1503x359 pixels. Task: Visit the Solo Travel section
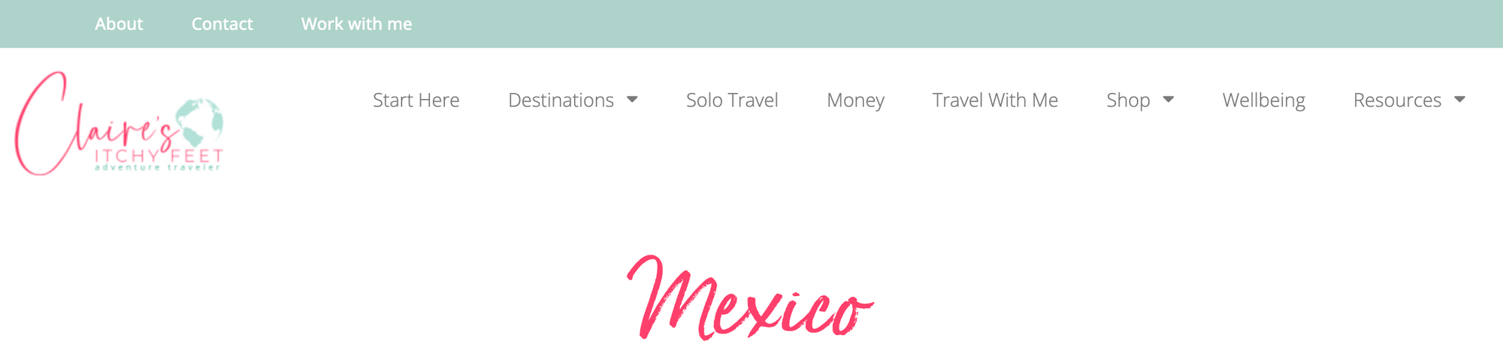tap(732, 100)
